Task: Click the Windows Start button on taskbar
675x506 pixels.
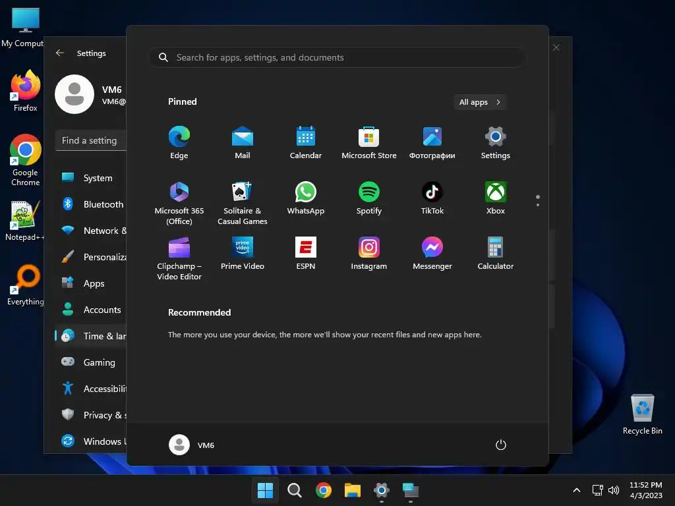Action: coord(265,490)
